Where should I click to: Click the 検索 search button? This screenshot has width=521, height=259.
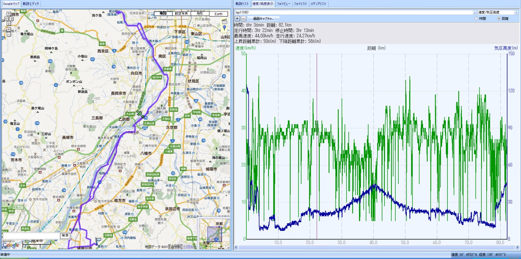65,235
